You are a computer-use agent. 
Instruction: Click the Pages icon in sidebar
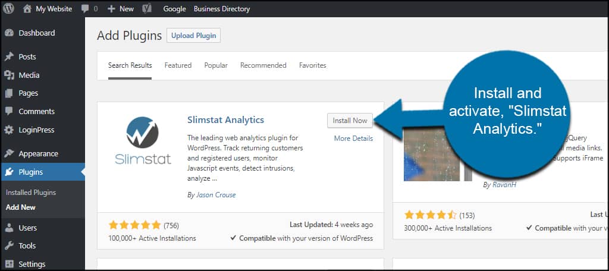click(x=9, y=93)
